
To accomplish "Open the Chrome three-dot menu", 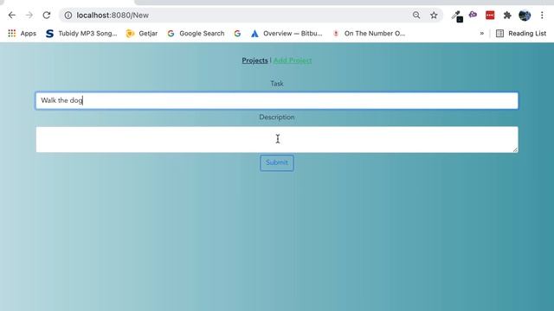I will [x=542, y=16].
